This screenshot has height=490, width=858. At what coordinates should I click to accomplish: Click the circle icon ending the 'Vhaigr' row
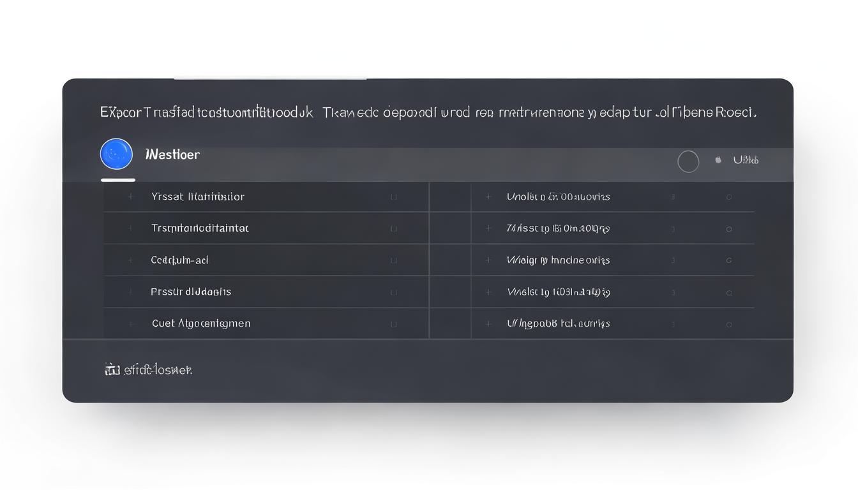coord(729,260)
